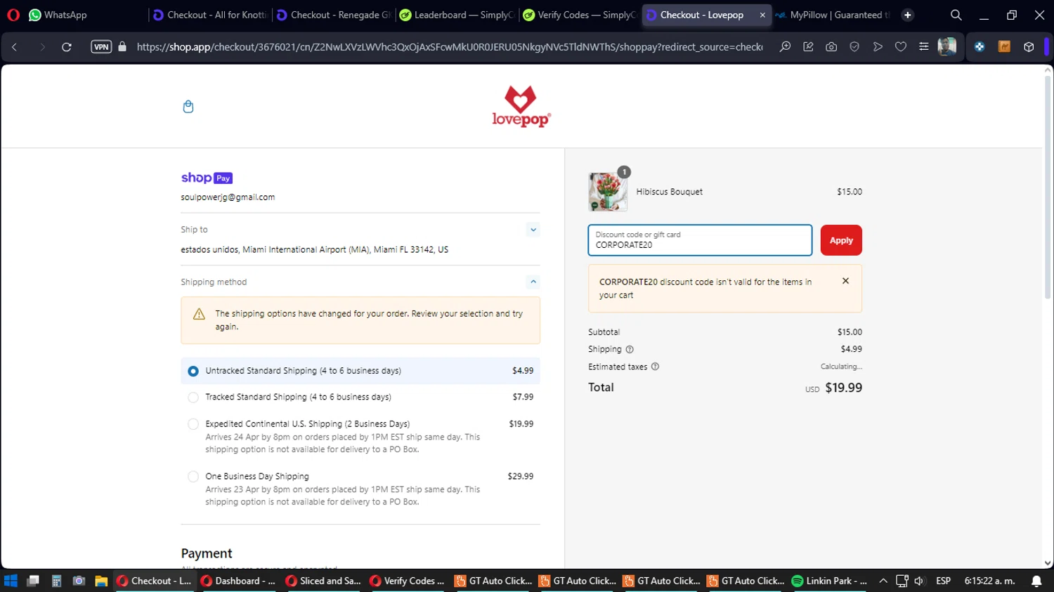Click the ESP language indicator
Screen dimensions: 1054x592
click(x=943, y=581)
